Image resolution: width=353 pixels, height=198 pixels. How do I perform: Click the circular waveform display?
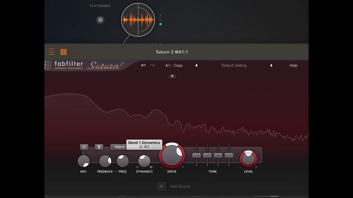(138, 20)
